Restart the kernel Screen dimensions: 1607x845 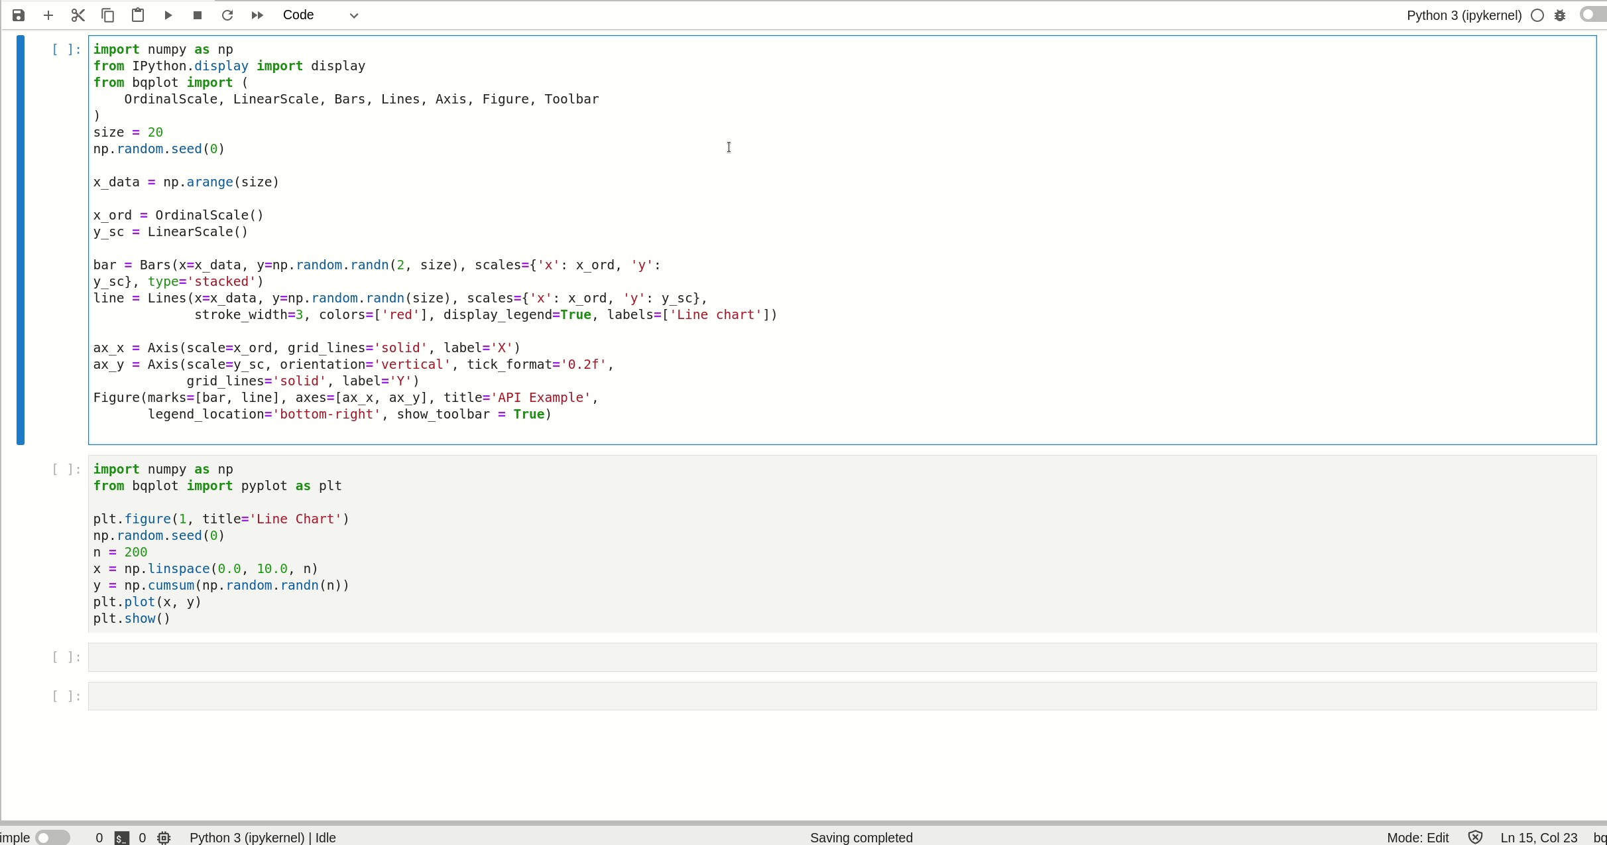pos(227,15)
